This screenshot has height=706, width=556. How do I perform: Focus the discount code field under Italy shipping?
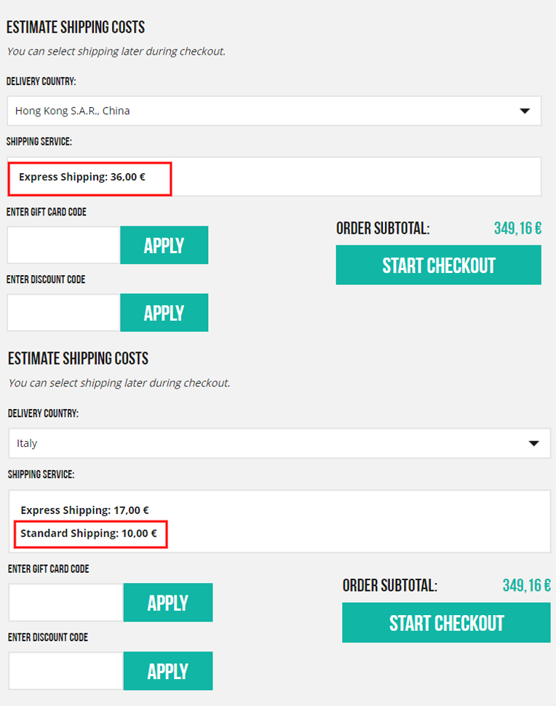[65, 671]
